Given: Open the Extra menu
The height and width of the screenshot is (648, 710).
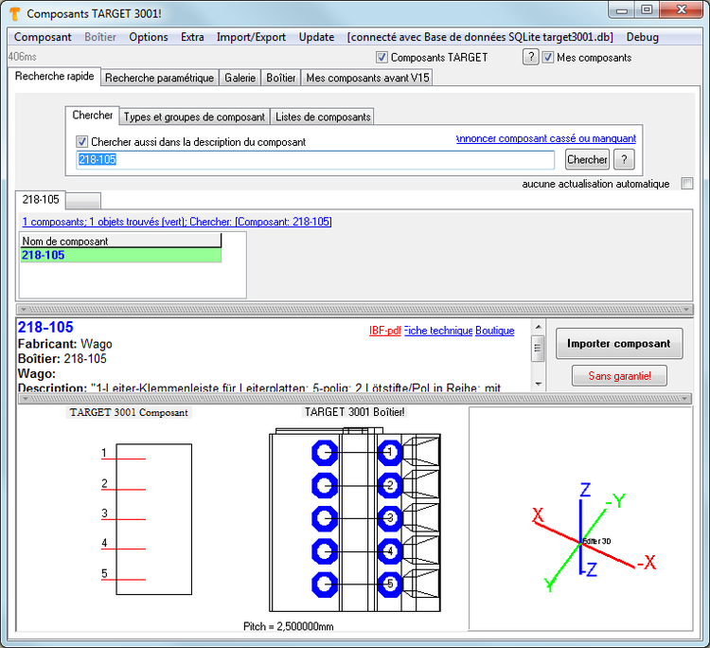Looking at the screenshot, I should (192, 37).
